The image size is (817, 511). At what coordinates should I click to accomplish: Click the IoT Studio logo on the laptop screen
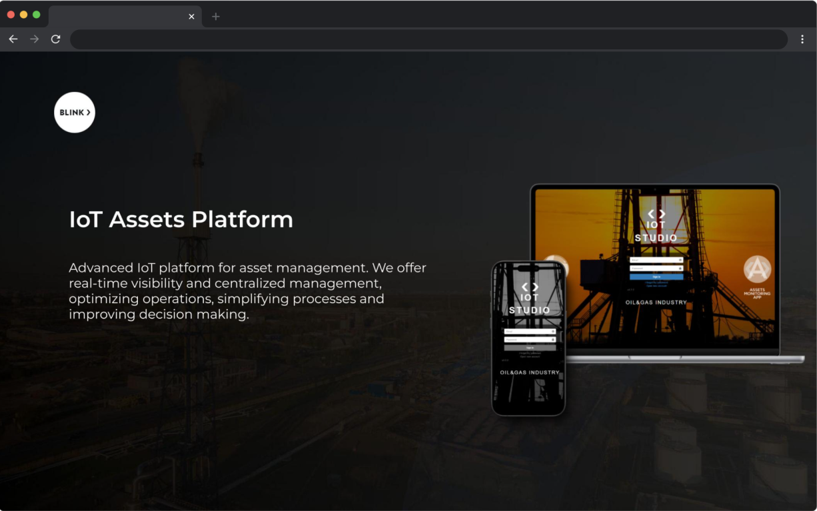(656, 226)
